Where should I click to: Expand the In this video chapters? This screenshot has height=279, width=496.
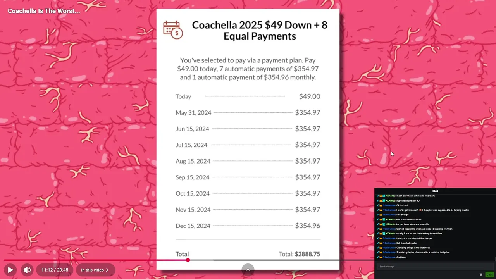95,270
